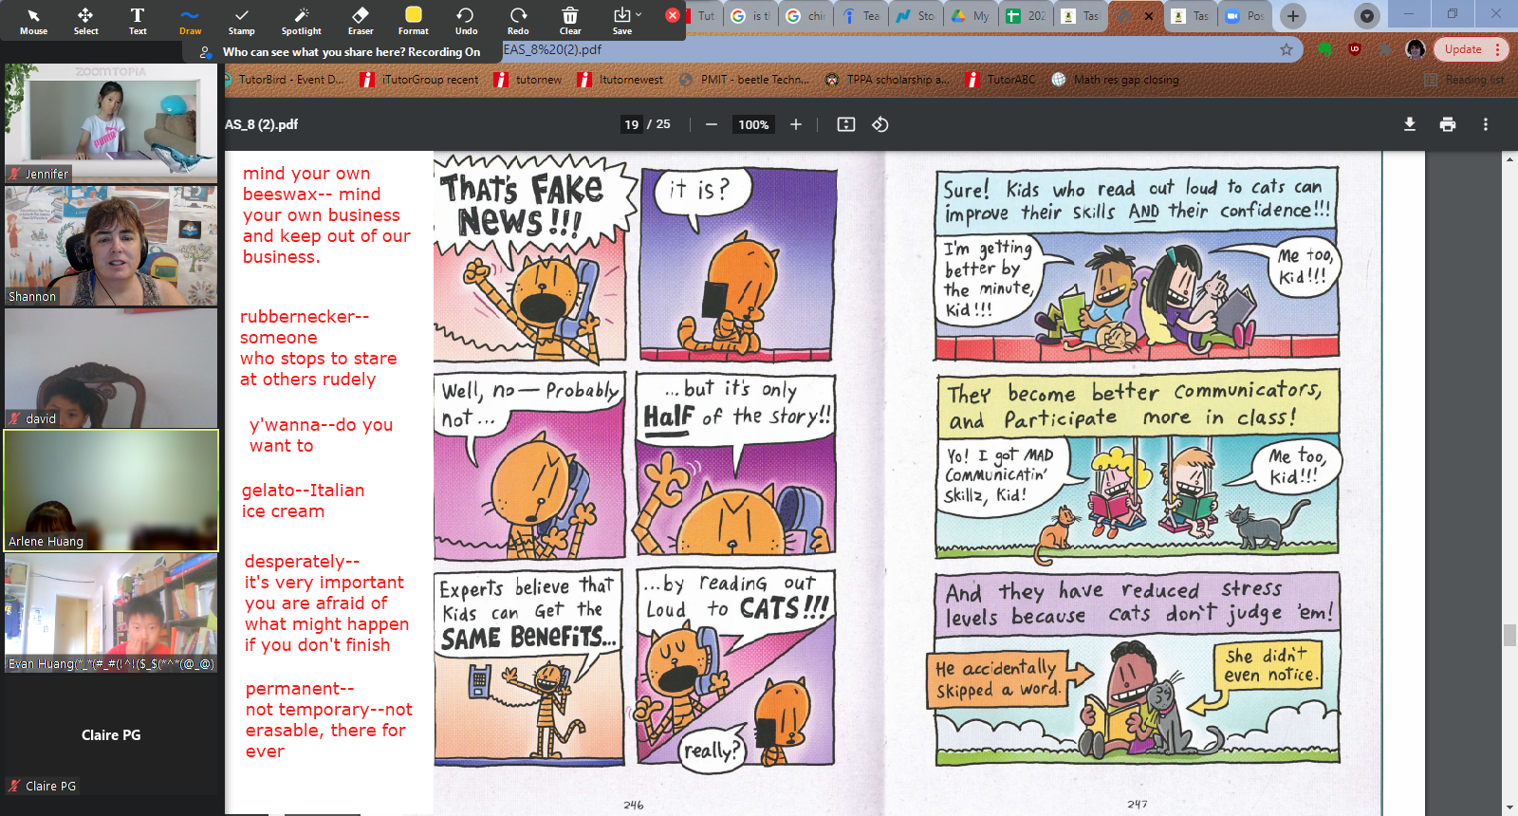Click the 100% zoom level field
The width and height of the screenshot is (1518, 816).
point(753,124)
